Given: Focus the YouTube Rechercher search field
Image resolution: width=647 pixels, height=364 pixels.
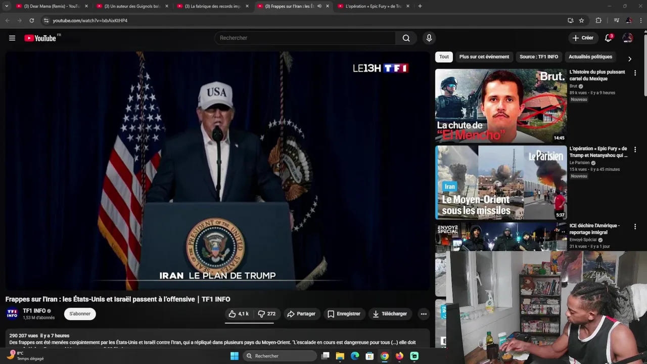Looking at the screenshot, I should click(x=305, y=38).
